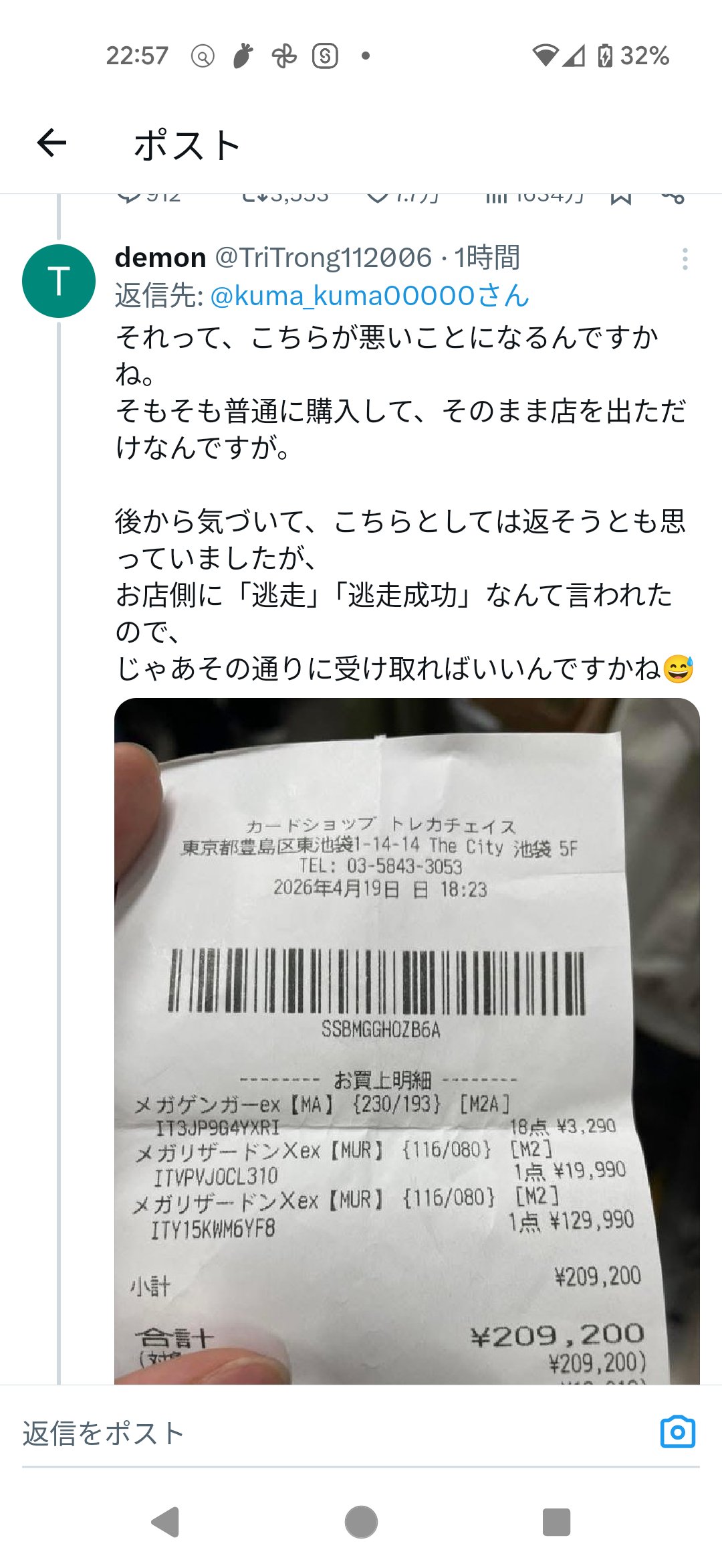Focus the 返信をポスト reply field
722x1566 pixels.
[x=334, y=1433]
